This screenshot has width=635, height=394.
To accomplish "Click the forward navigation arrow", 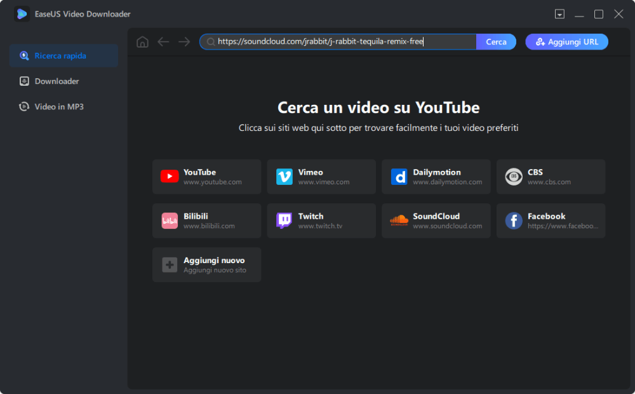I will point(184,42).
